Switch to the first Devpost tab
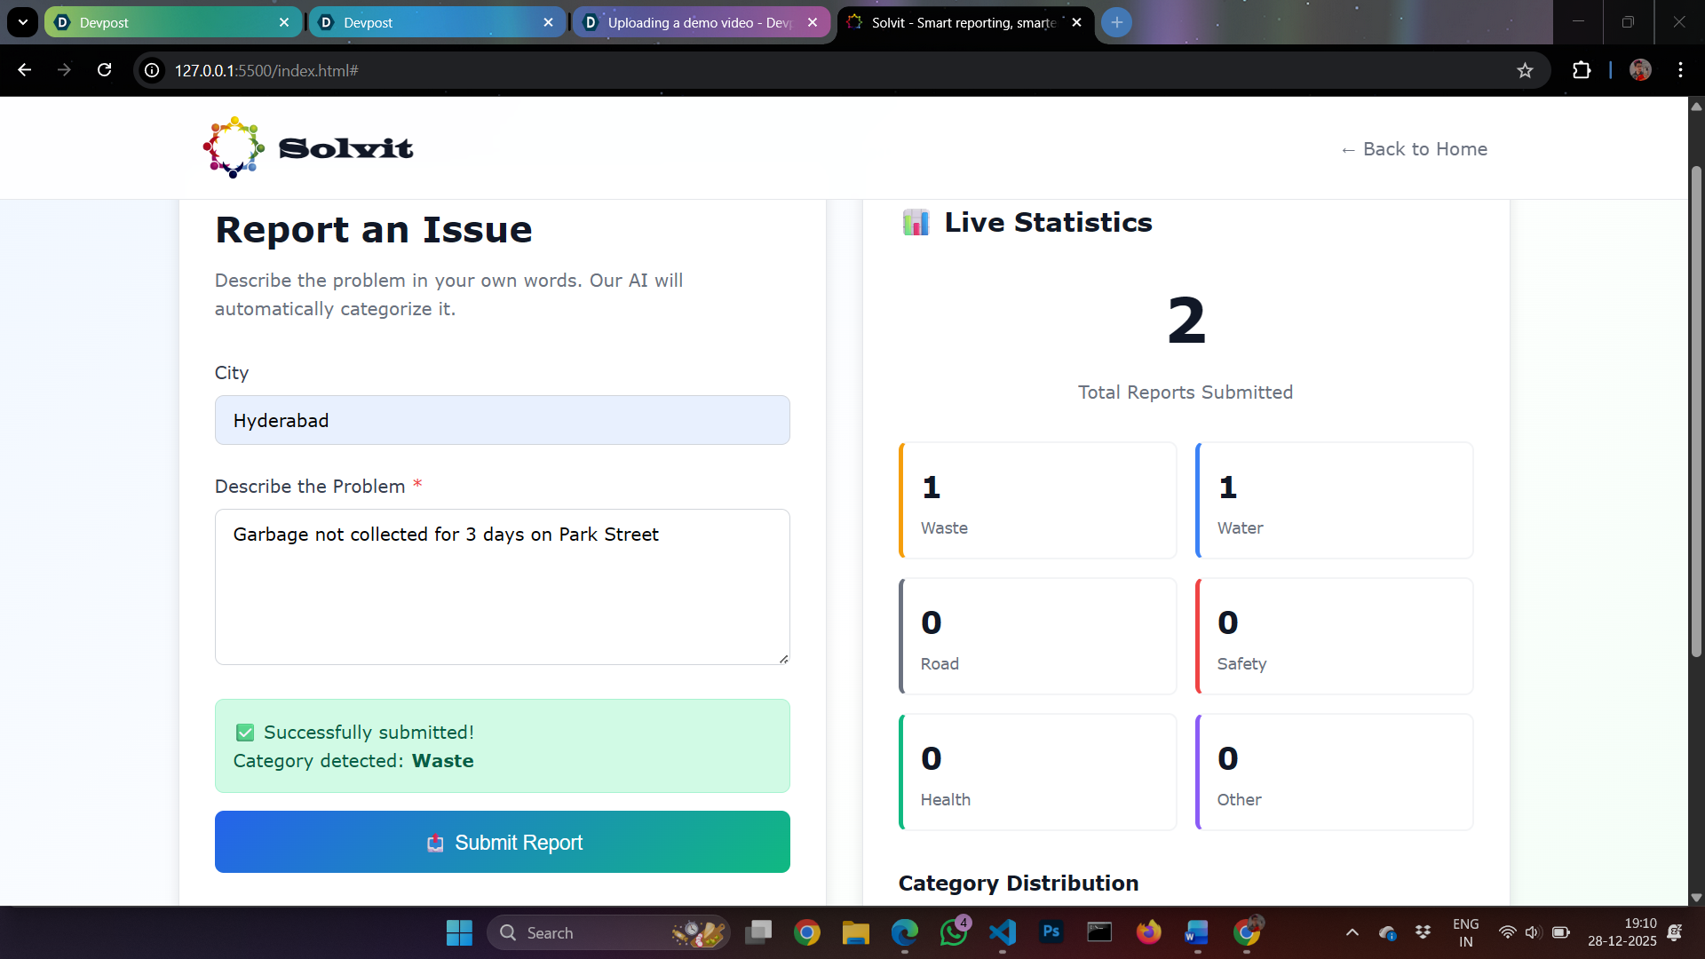 point(173,22)
